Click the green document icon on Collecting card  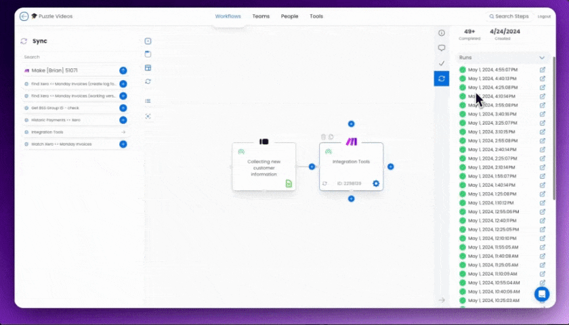(289, 183)
